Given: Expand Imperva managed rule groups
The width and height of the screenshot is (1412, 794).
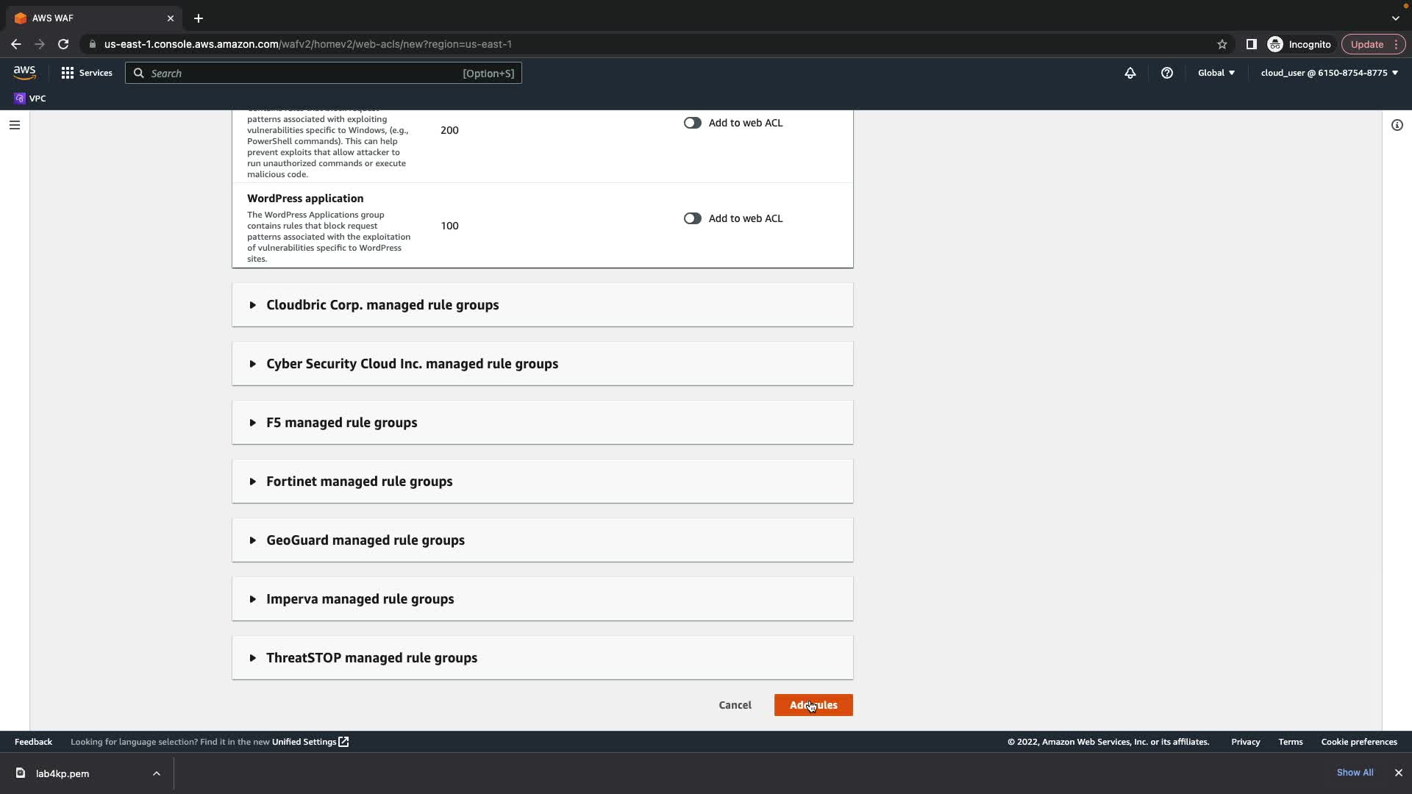Looking at the screenshot, I should point(360,599).
